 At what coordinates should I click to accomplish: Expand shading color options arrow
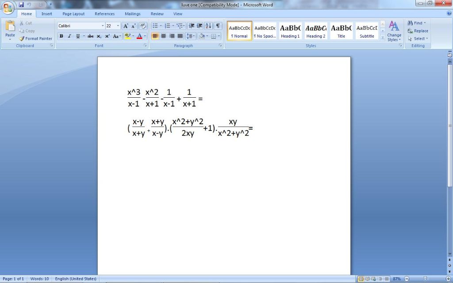coord(207,36)
